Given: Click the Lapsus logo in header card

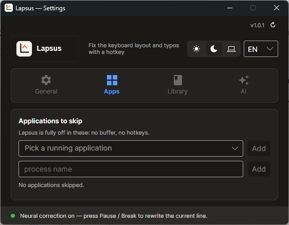Looking at the screenshot, I should pyautogui.click(x=24, y=49).
